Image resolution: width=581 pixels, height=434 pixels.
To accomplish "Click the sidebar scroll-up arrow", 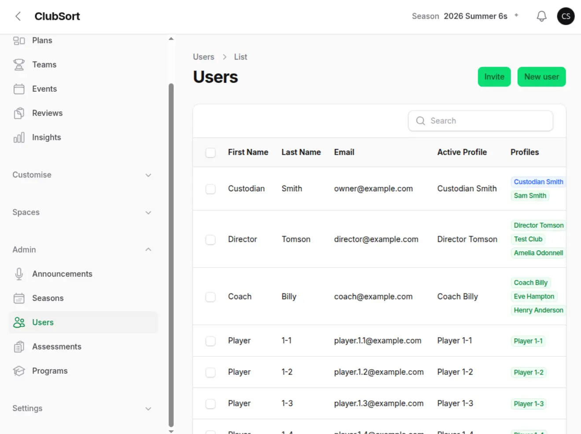I will 171,39.
